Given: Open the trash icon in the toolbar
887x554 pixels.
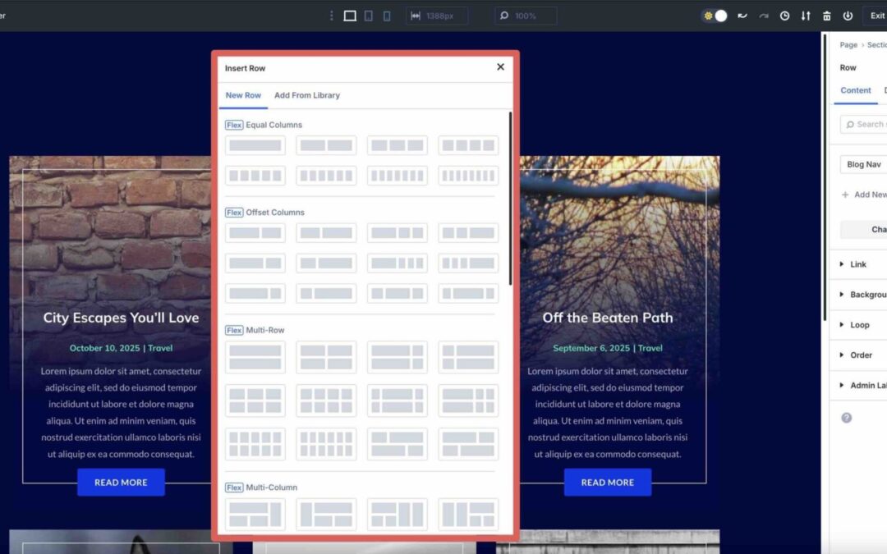Looking at the screenshot, I should tap(827, 15).
